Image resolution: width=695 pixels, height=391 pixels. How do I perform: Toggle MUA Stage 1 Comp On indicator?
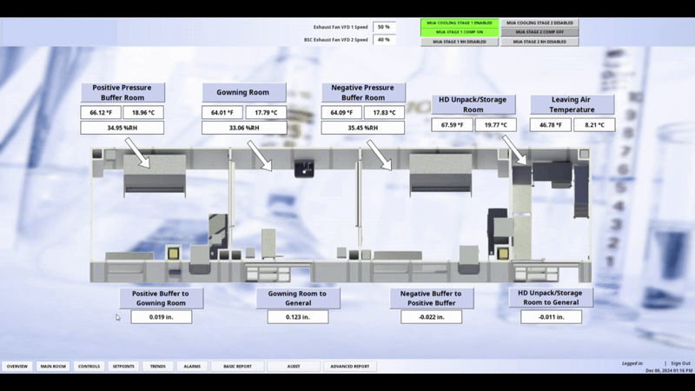(x=459, y=32)
